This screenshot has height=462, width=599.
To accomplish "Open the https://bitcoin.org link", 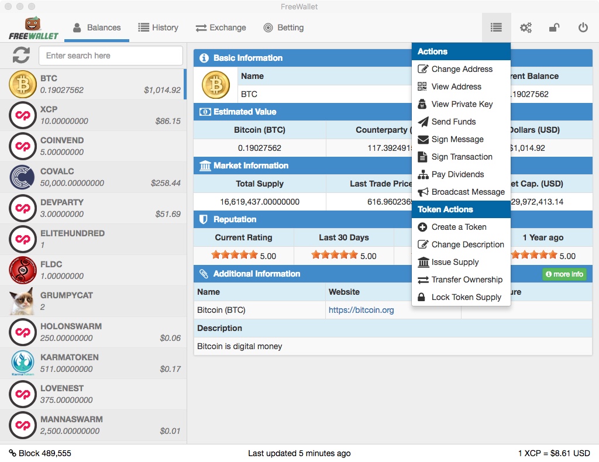I will pyautogui.click(x=361, y=309).
